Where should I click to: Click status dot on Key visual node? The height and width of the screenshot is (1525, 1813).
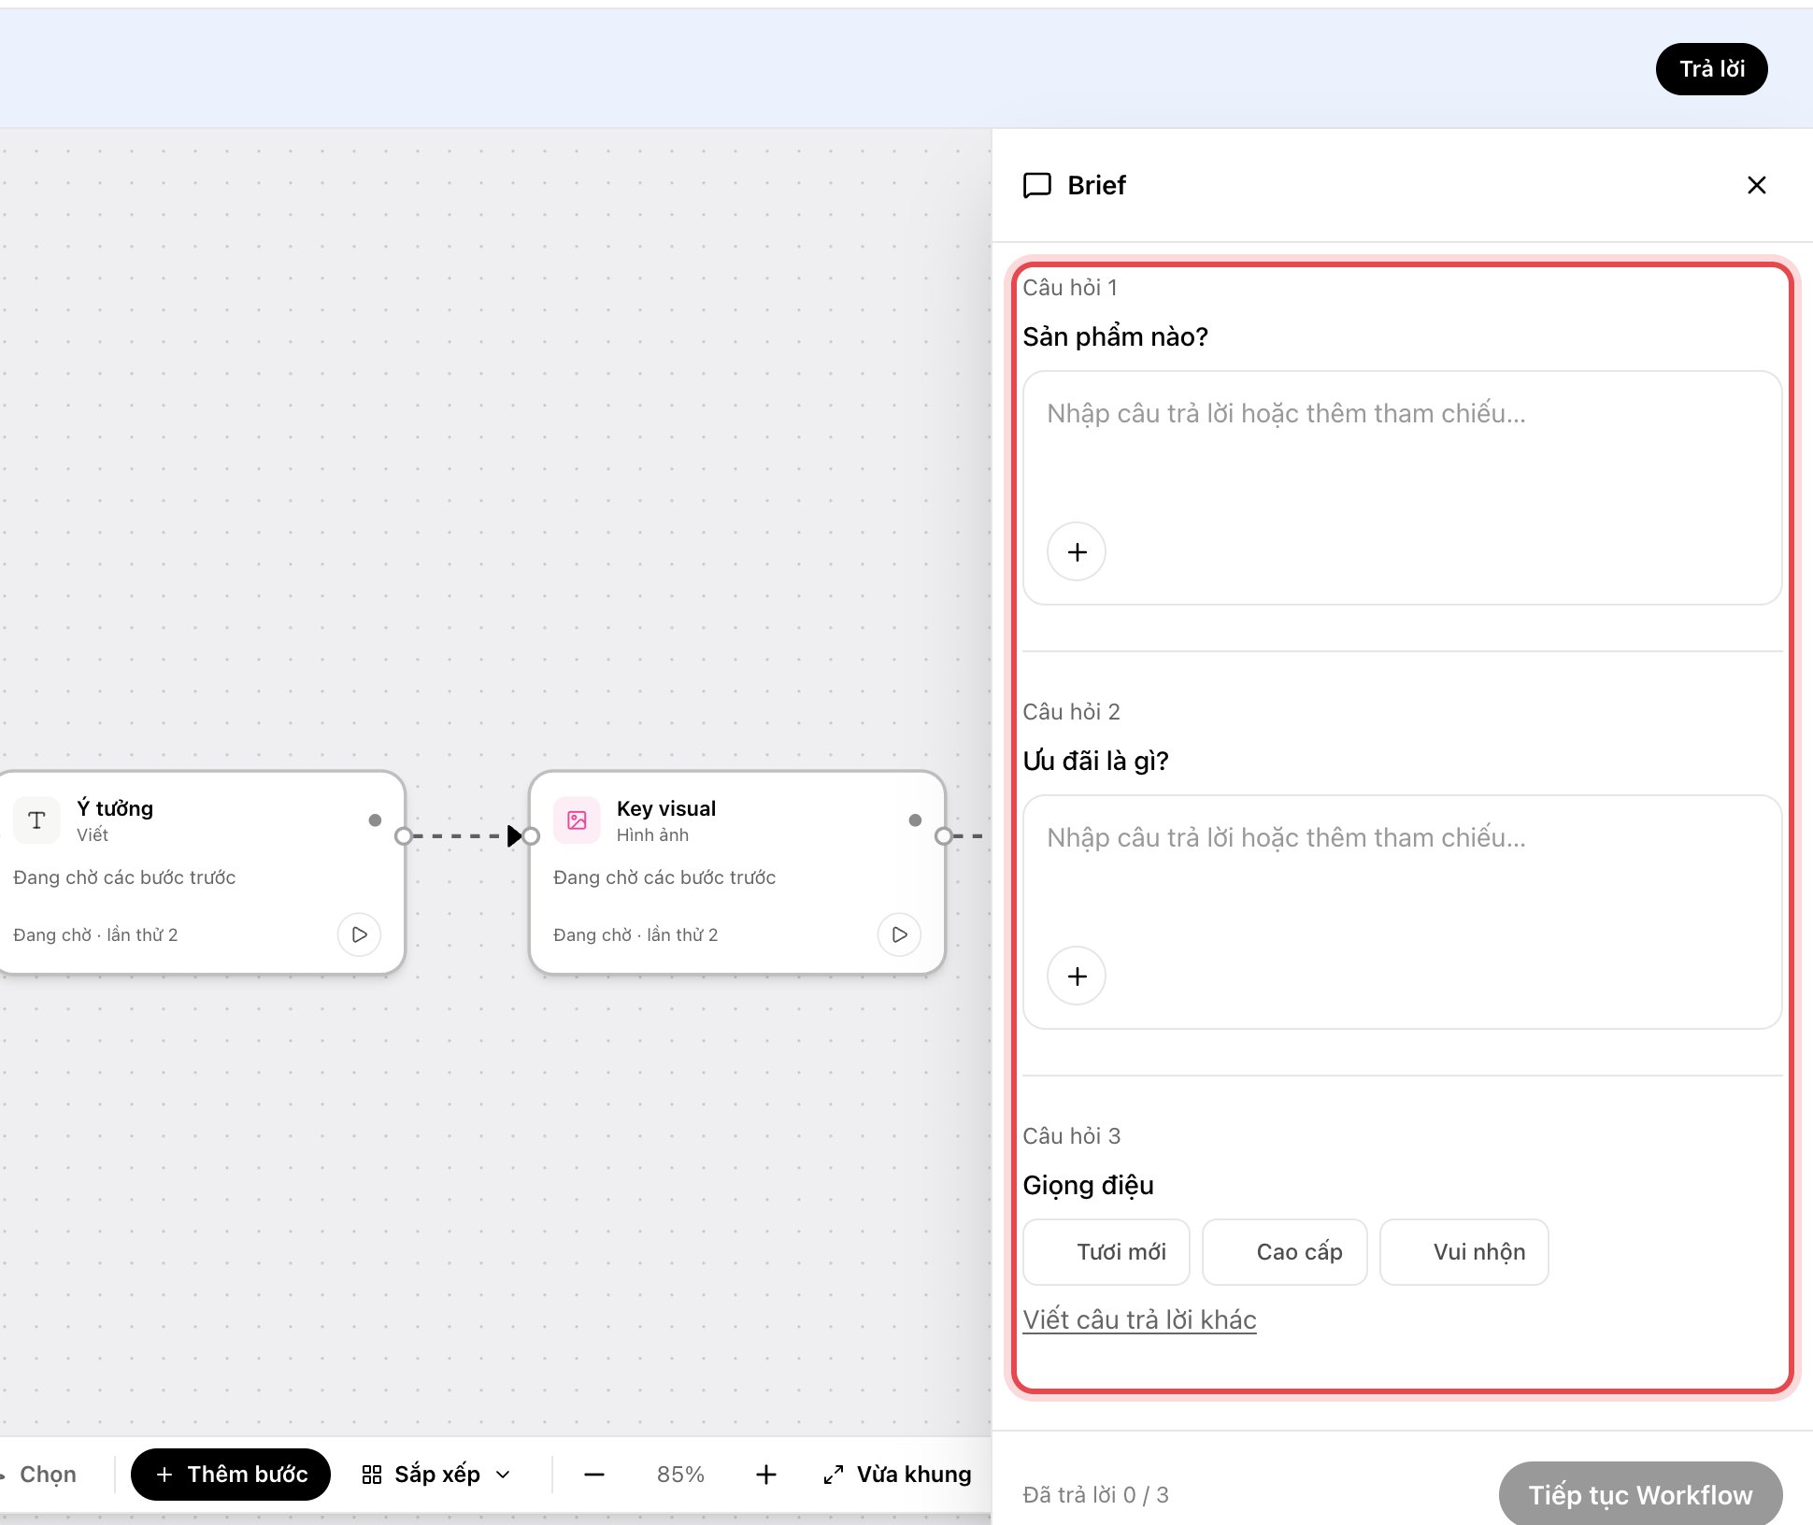pyautogui.click(x=915, y=820)
